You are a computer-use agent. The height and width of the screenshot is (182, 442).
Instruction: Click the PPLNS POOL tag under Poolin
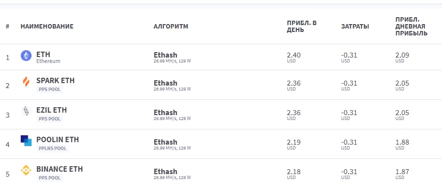[52, 148]
